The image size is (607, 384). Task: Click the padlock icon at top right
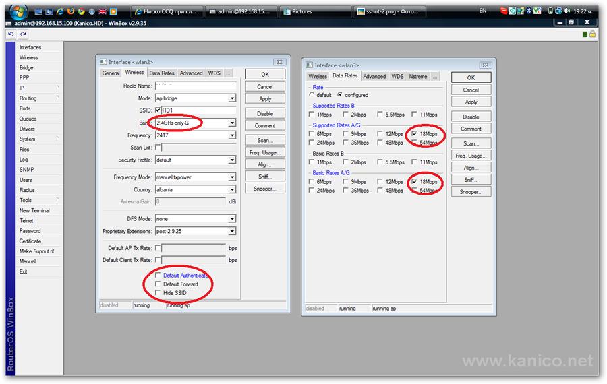592,34
